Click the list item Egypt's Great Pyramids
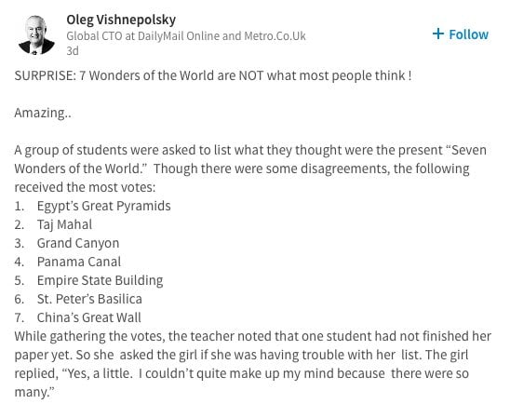Screen dimensions: 510x404 [x=103, y=206]
